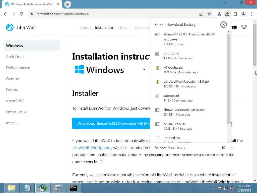Select macOS in the sidebar

click(12, 123)
